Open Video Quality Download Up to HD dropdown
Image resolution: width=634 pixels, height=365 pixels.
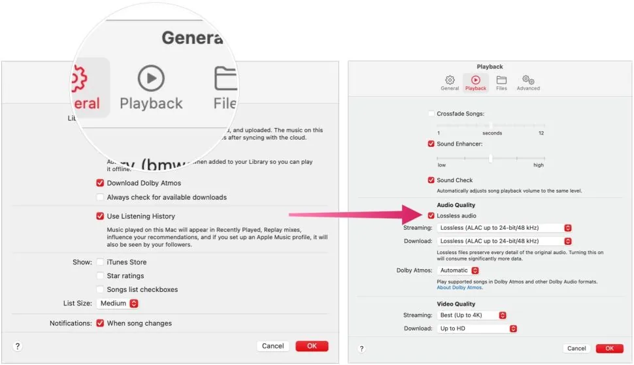pyautogui.click(x=477, y=328)
